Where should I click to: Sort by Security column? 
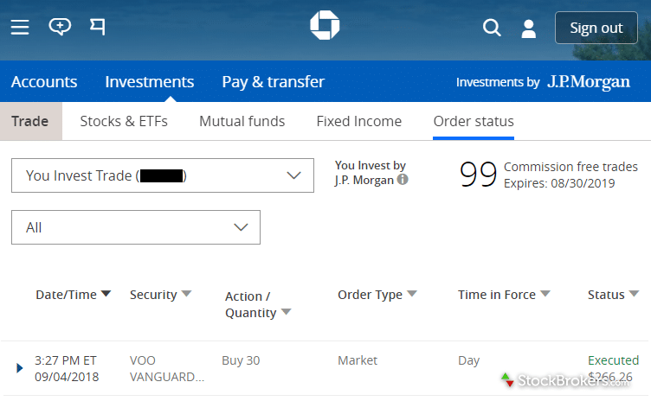[x=160, y=295]
